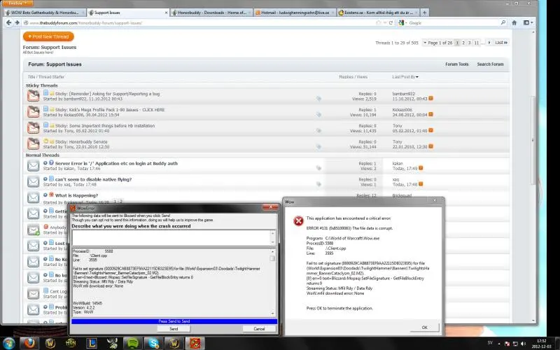The width and height of the screenshot is (560, 350).
Task: Open Firefox bookmarks menu button
Action: pos(528,22)
